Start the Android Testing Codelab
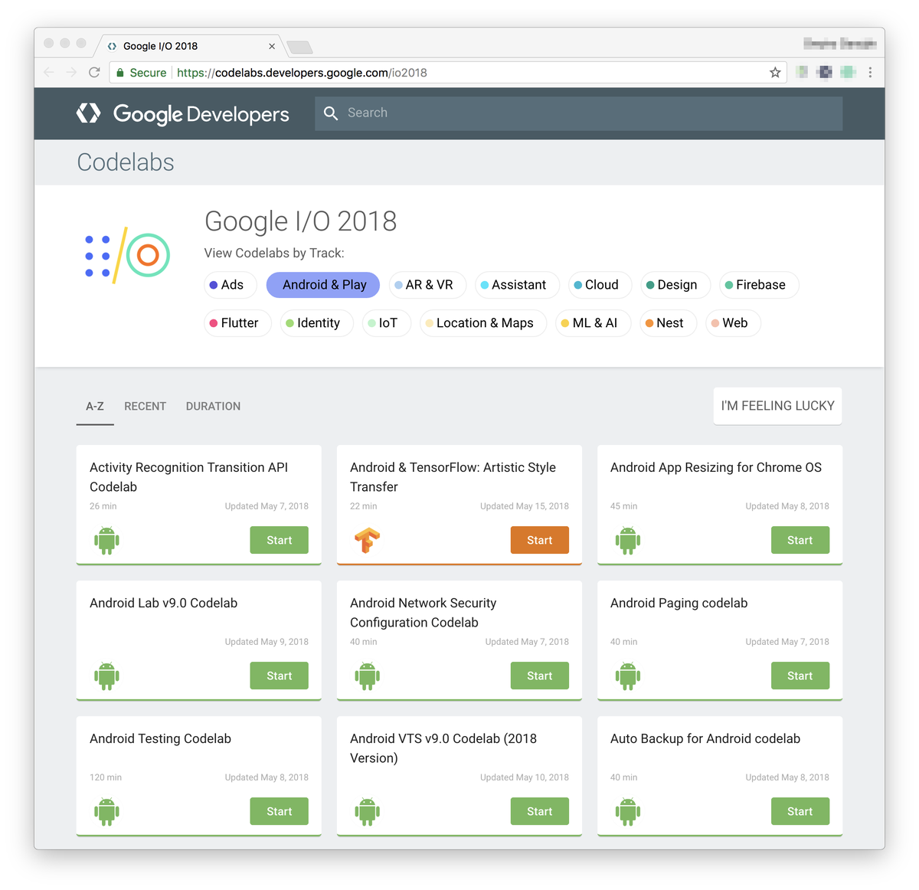919x890 pixels. (x=280, y=811)
